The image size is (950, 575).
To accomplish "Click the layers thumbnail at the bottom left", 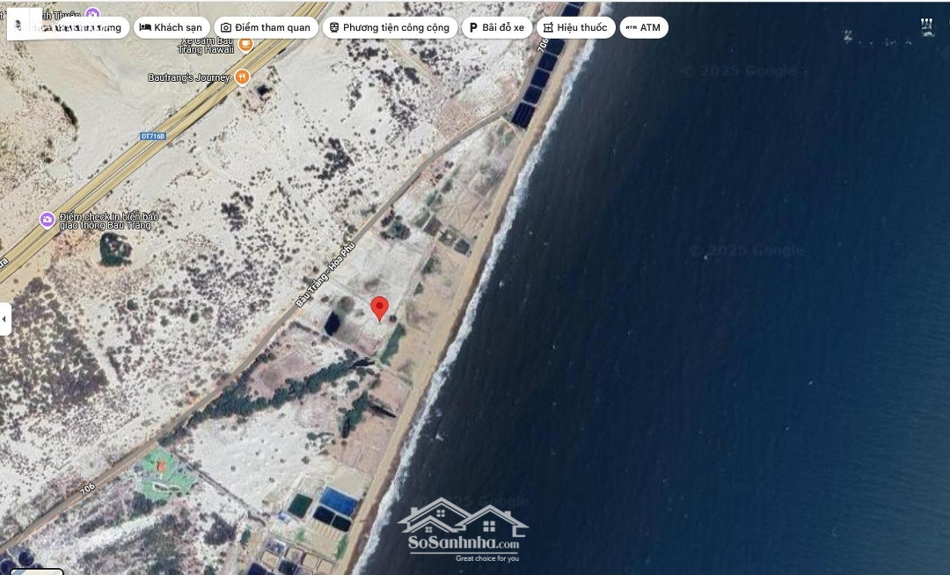I will tap(35, 571).
